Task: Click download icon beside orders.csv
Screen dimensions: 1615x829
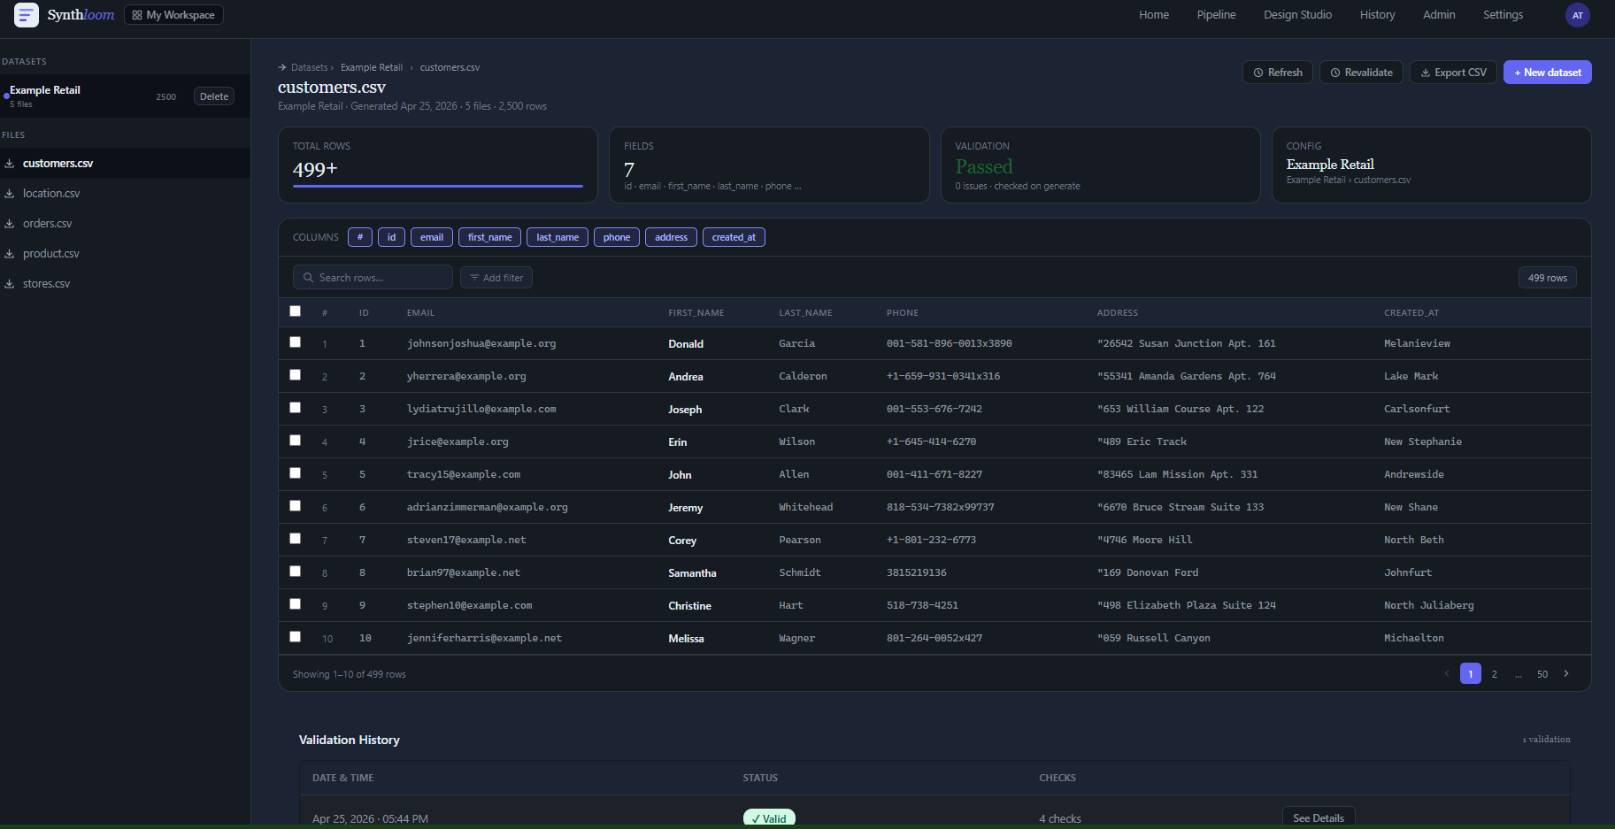Action: coord(9,224)
